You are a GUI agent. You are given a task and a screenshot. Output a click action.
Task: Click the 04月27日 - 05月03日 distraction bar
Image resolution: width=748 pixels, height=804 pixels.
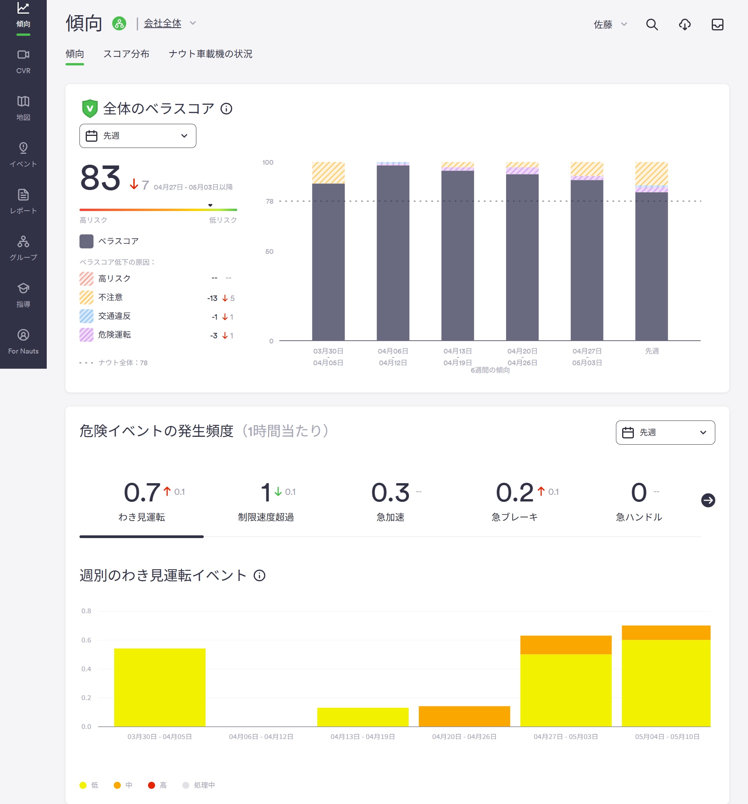click(566, 681)
